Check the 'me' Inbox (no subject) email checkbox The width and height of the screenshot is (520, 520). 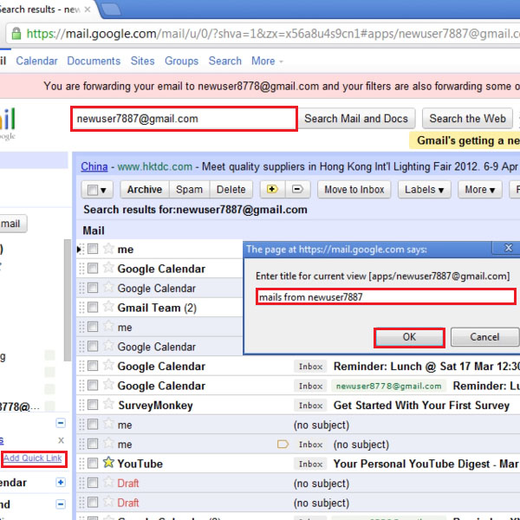tap(93, 444)
